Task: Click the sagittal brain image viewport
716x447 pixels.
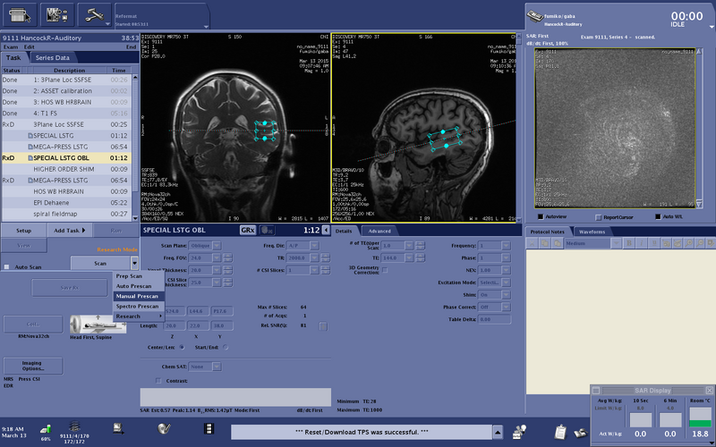Action: point(423,128)
